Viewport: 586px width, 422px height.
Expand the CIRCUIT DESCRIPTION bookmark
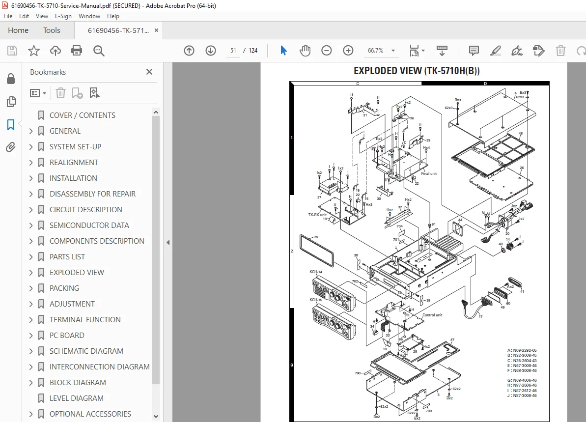(31, 210)
